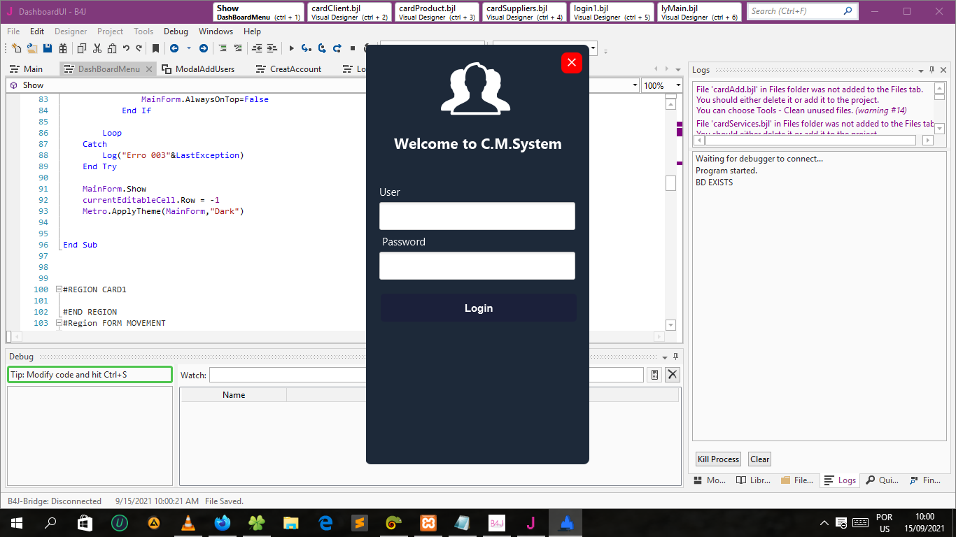Viewport: 956px width, 537px height.
Task: Click the Kill Process button
Action: [718, 459]
